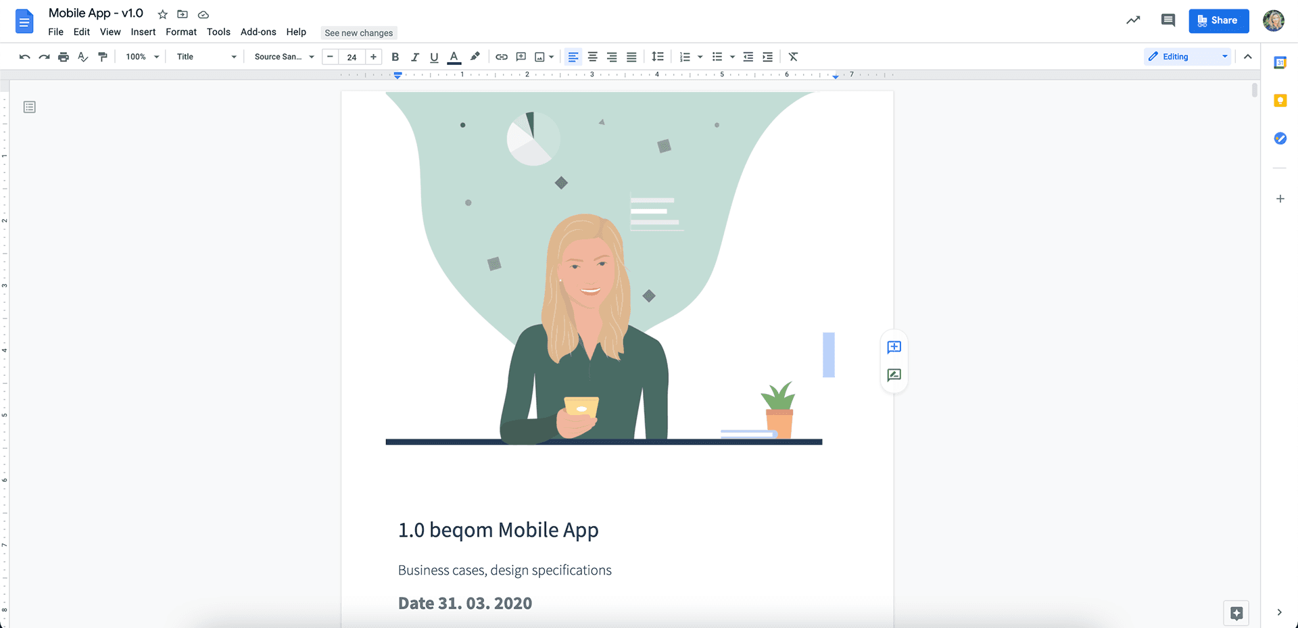Click the document title Mobile App - v1.0

96,14
